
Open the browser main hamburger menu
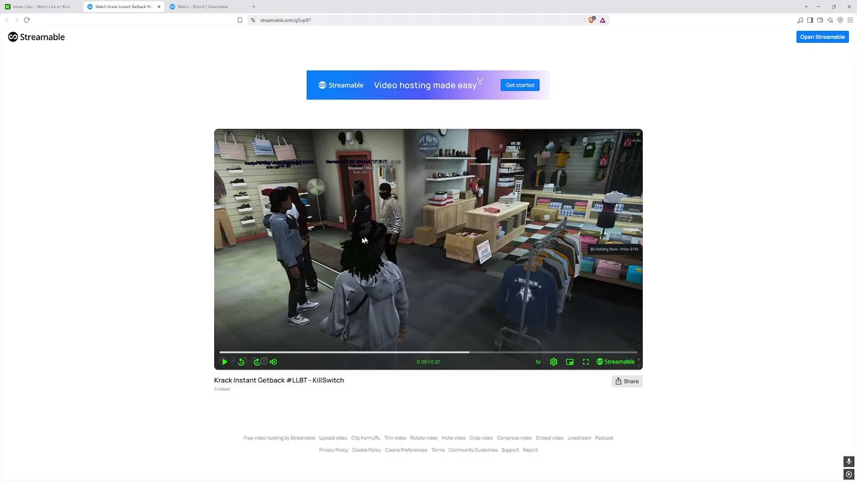click(850, 20)
